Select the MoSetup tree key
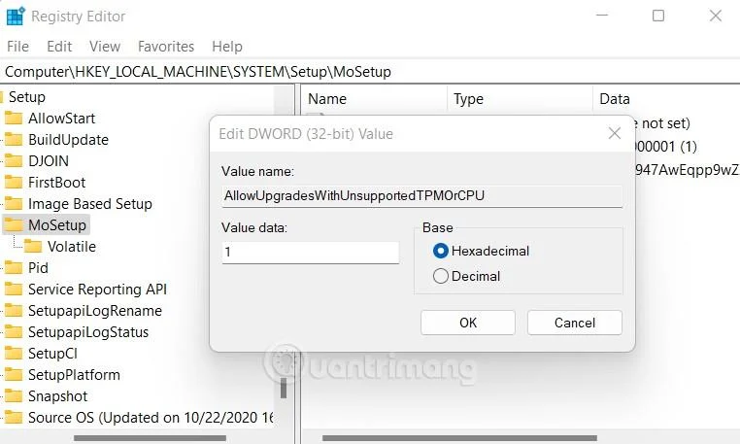Viewport: 740px width, 444px height. tap(57, 224)
